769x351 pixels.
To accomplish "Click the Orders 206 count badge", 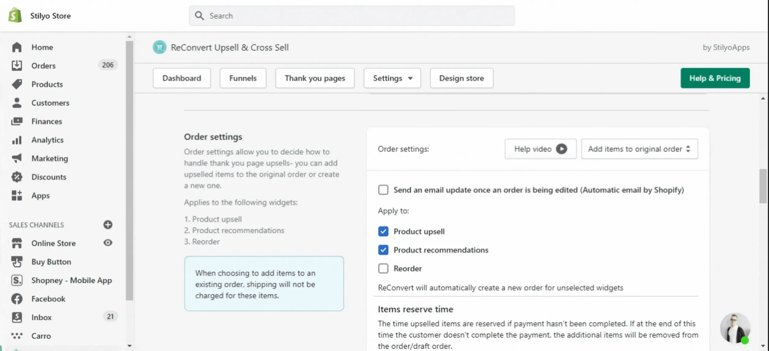I will [108, 65].
